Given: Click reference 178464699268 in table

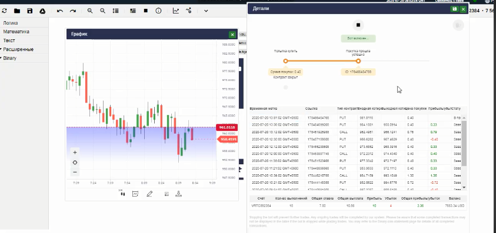Looking at the screenshot, I should 318,124.
